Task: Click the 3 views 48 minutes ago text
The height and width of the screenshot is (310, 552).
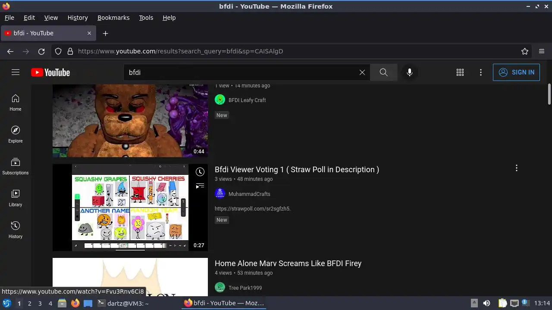Action: coord(244,179)
